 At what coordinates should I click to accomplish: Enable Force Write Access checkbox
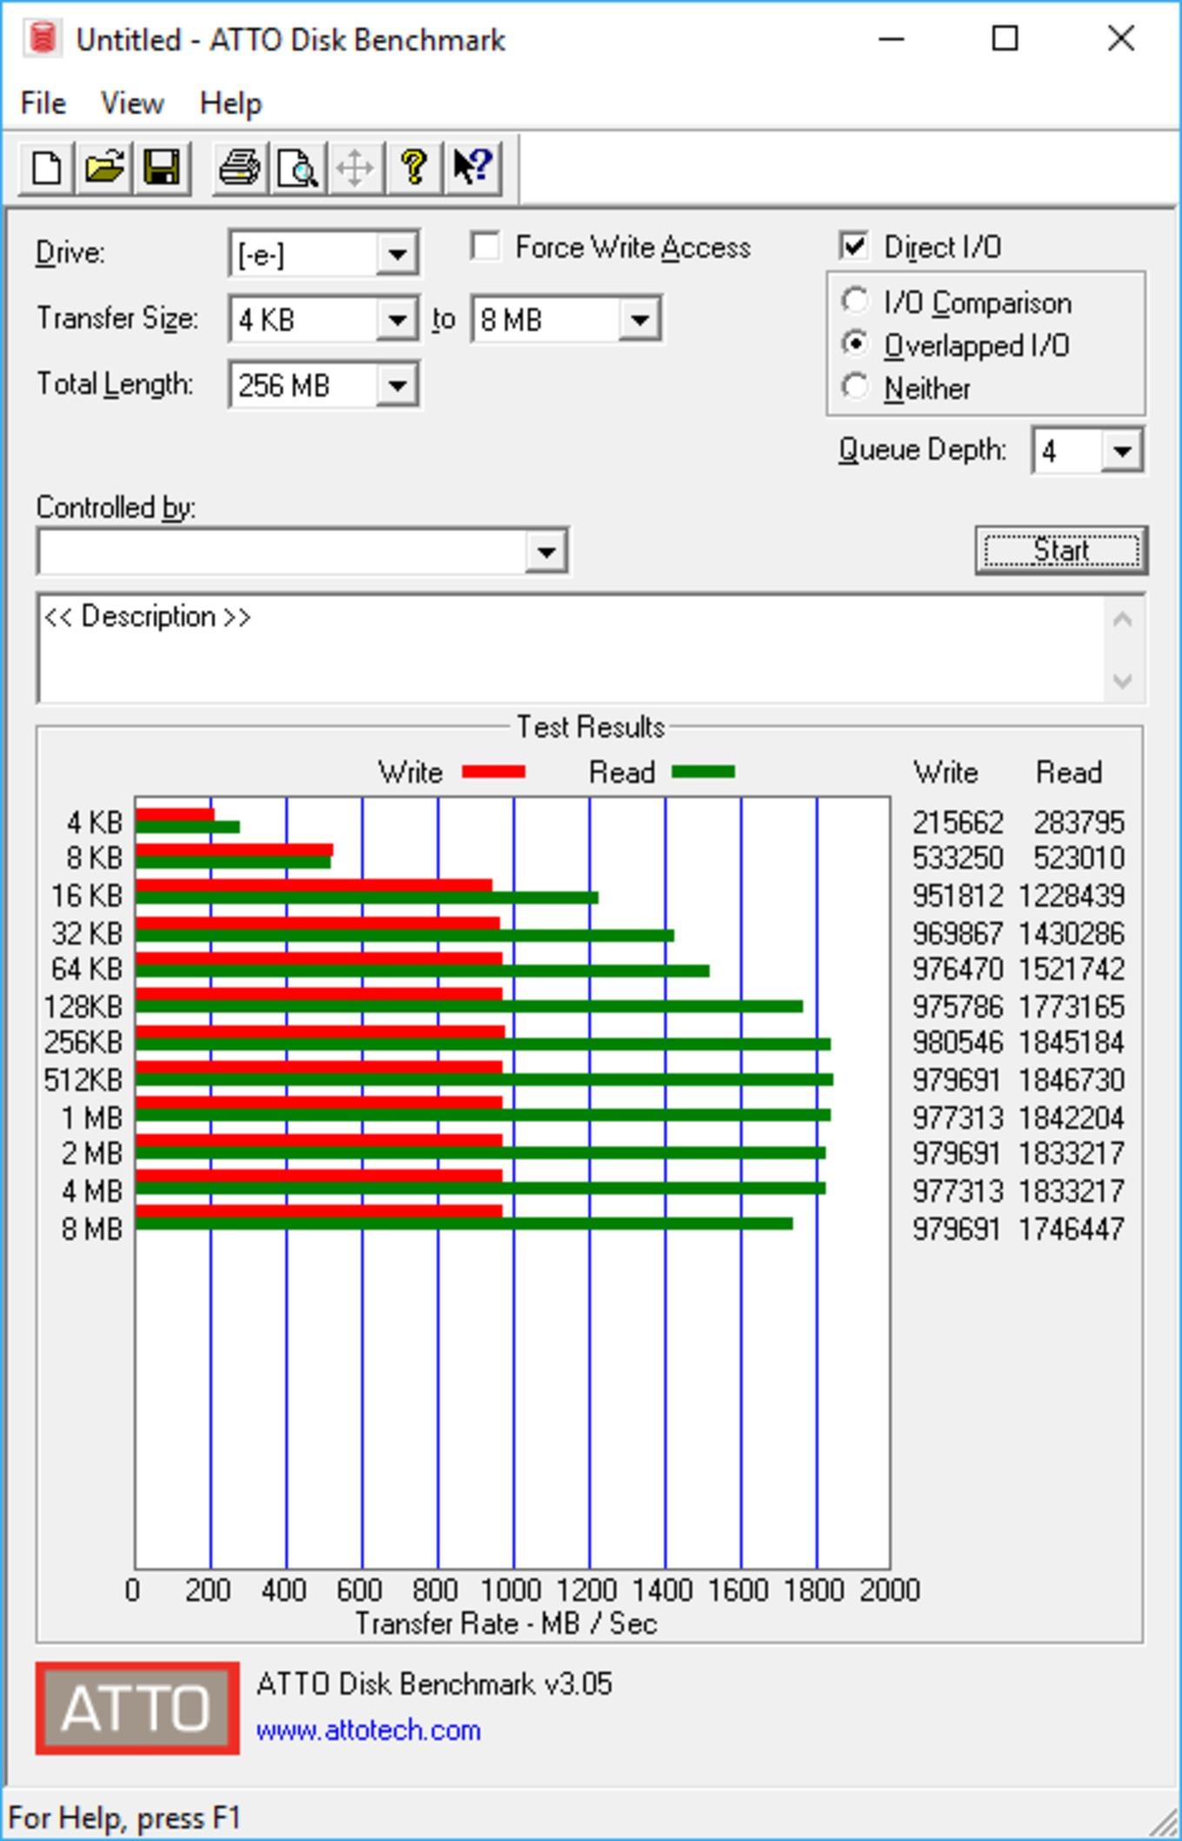(485, 247)
